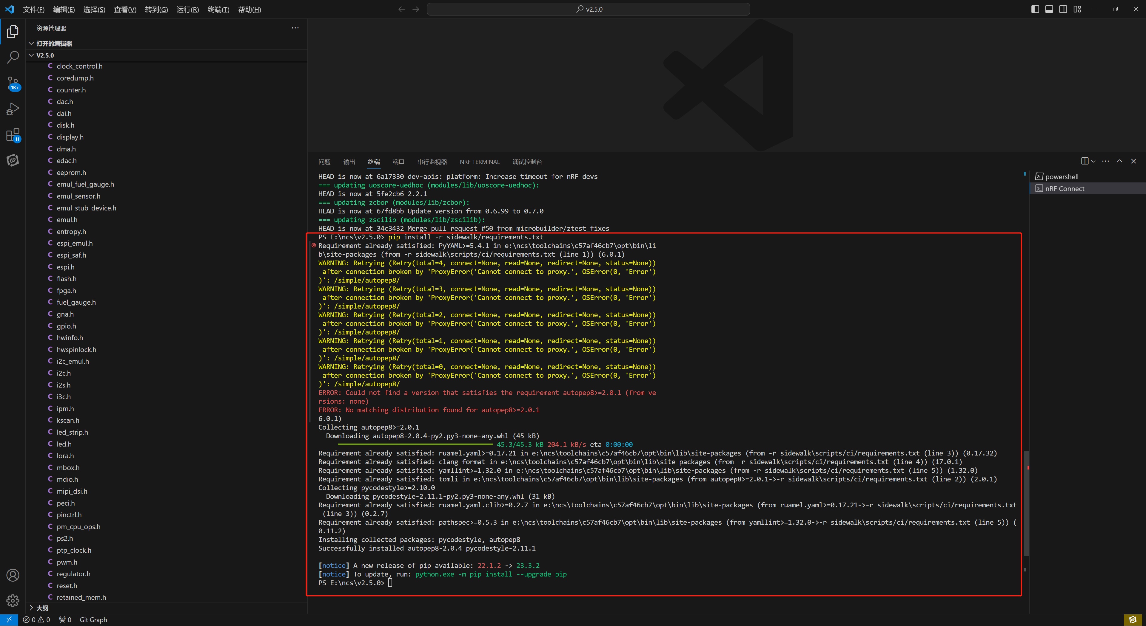This screenshot has height=626, width=1146.
Task: Click the ports forwarded indicator showing 0
Action: [x=65, y=620]
